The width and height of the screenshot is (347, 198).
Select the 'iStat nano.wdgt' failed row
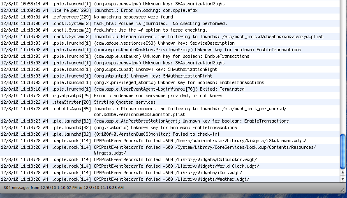click(170, 141)
